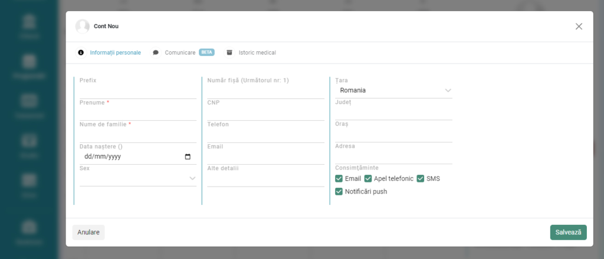This screenshot has width=604, height=259.
Task: Click the speech bubble Comunicare icon
Action: [x=156, y=52]
